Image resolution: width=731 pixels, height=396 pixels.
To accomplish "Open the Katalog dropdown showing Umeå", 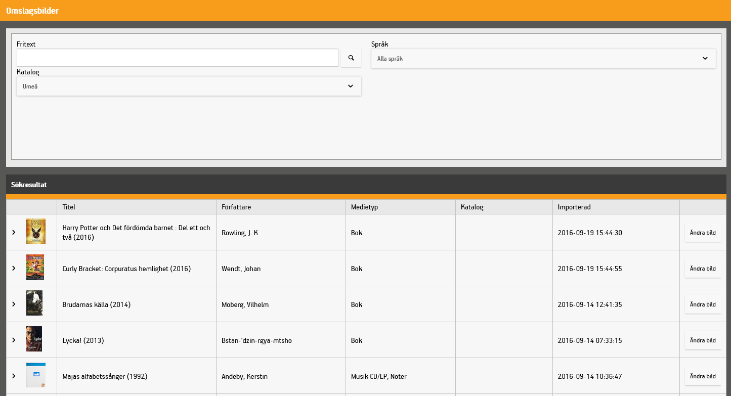I will 189,86.
